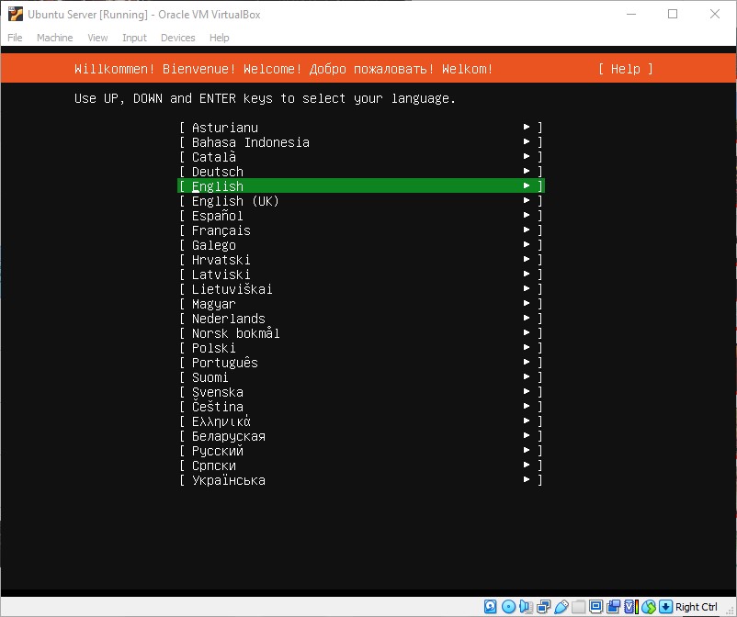
Task: Expand the arrow on the Русский row
Action: point(527,450)
